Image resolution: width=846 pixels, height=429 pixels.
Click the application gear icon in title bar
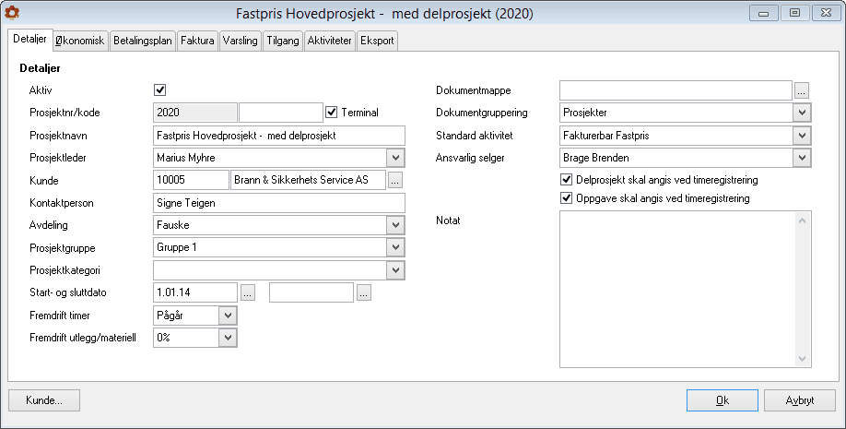[11, 12]
